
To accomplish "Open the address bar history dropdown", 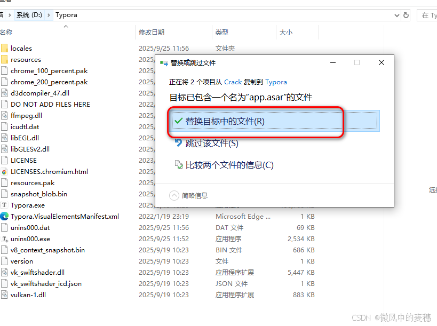I will pyautogui.click(x=397, y=15).
